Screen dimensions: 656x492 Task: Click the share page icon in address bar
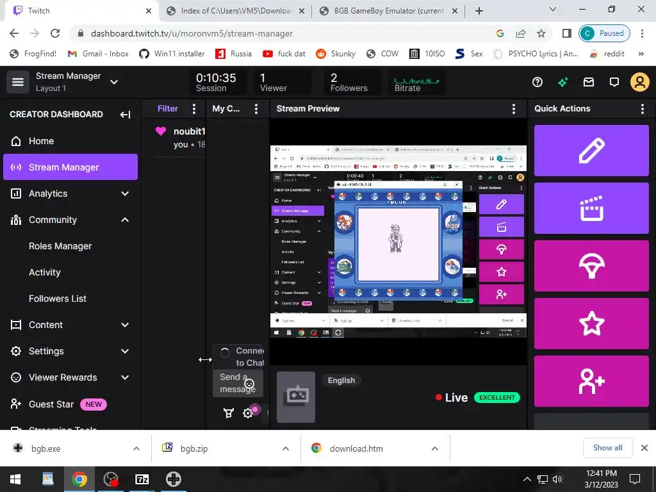521,33
